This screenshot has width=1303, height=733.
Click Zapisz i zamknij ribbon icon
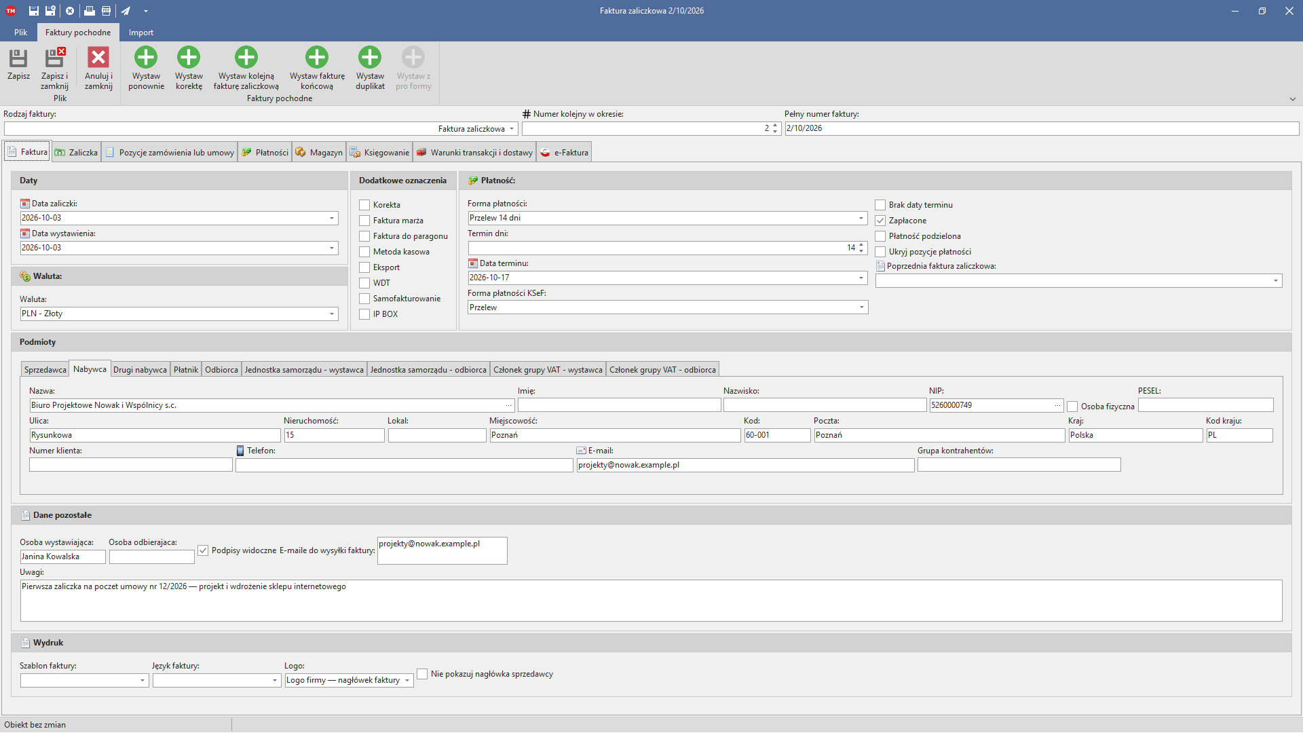point(54,58)
